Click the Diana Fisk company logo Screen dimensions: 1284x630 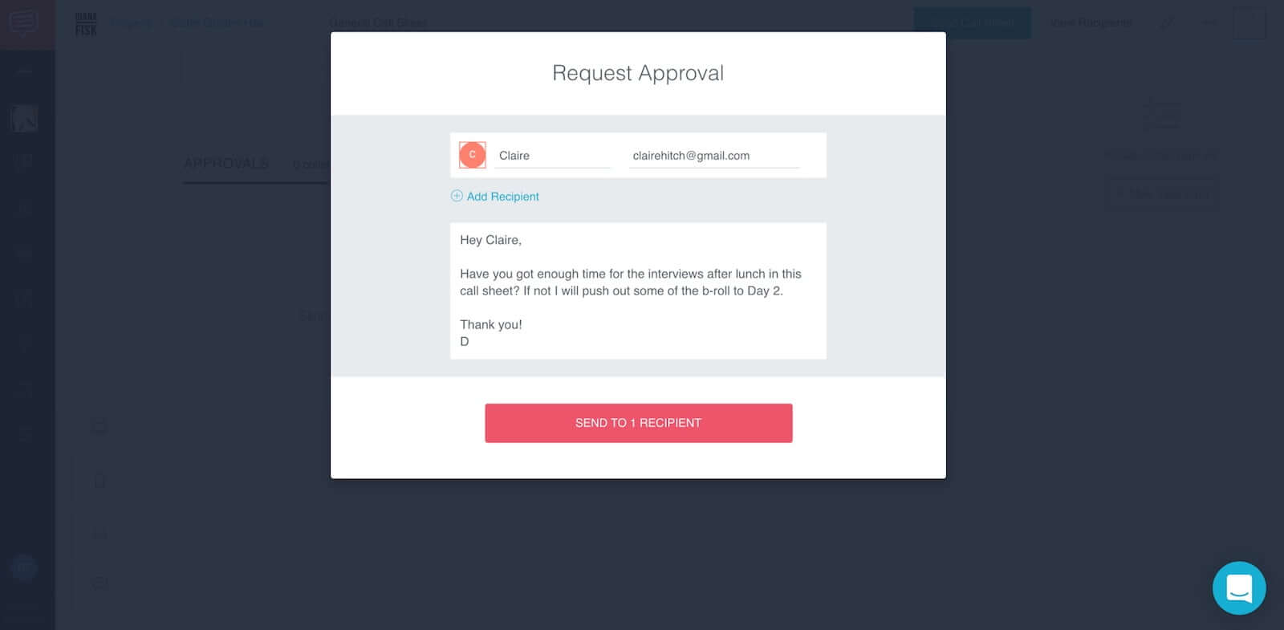(86, 24)
